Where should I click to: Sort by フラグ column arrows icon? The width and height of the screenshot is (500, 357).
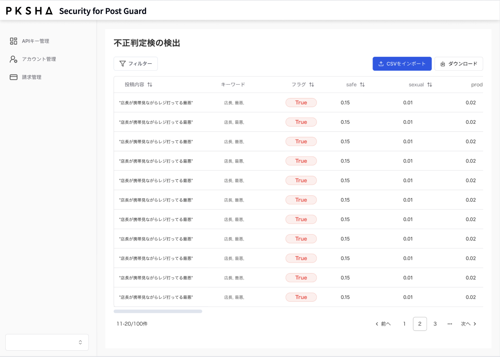[311, 85]
